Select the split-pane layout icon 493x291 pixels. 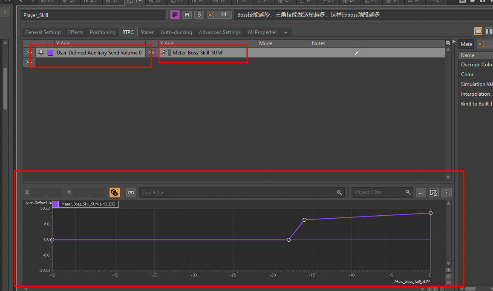489,31
